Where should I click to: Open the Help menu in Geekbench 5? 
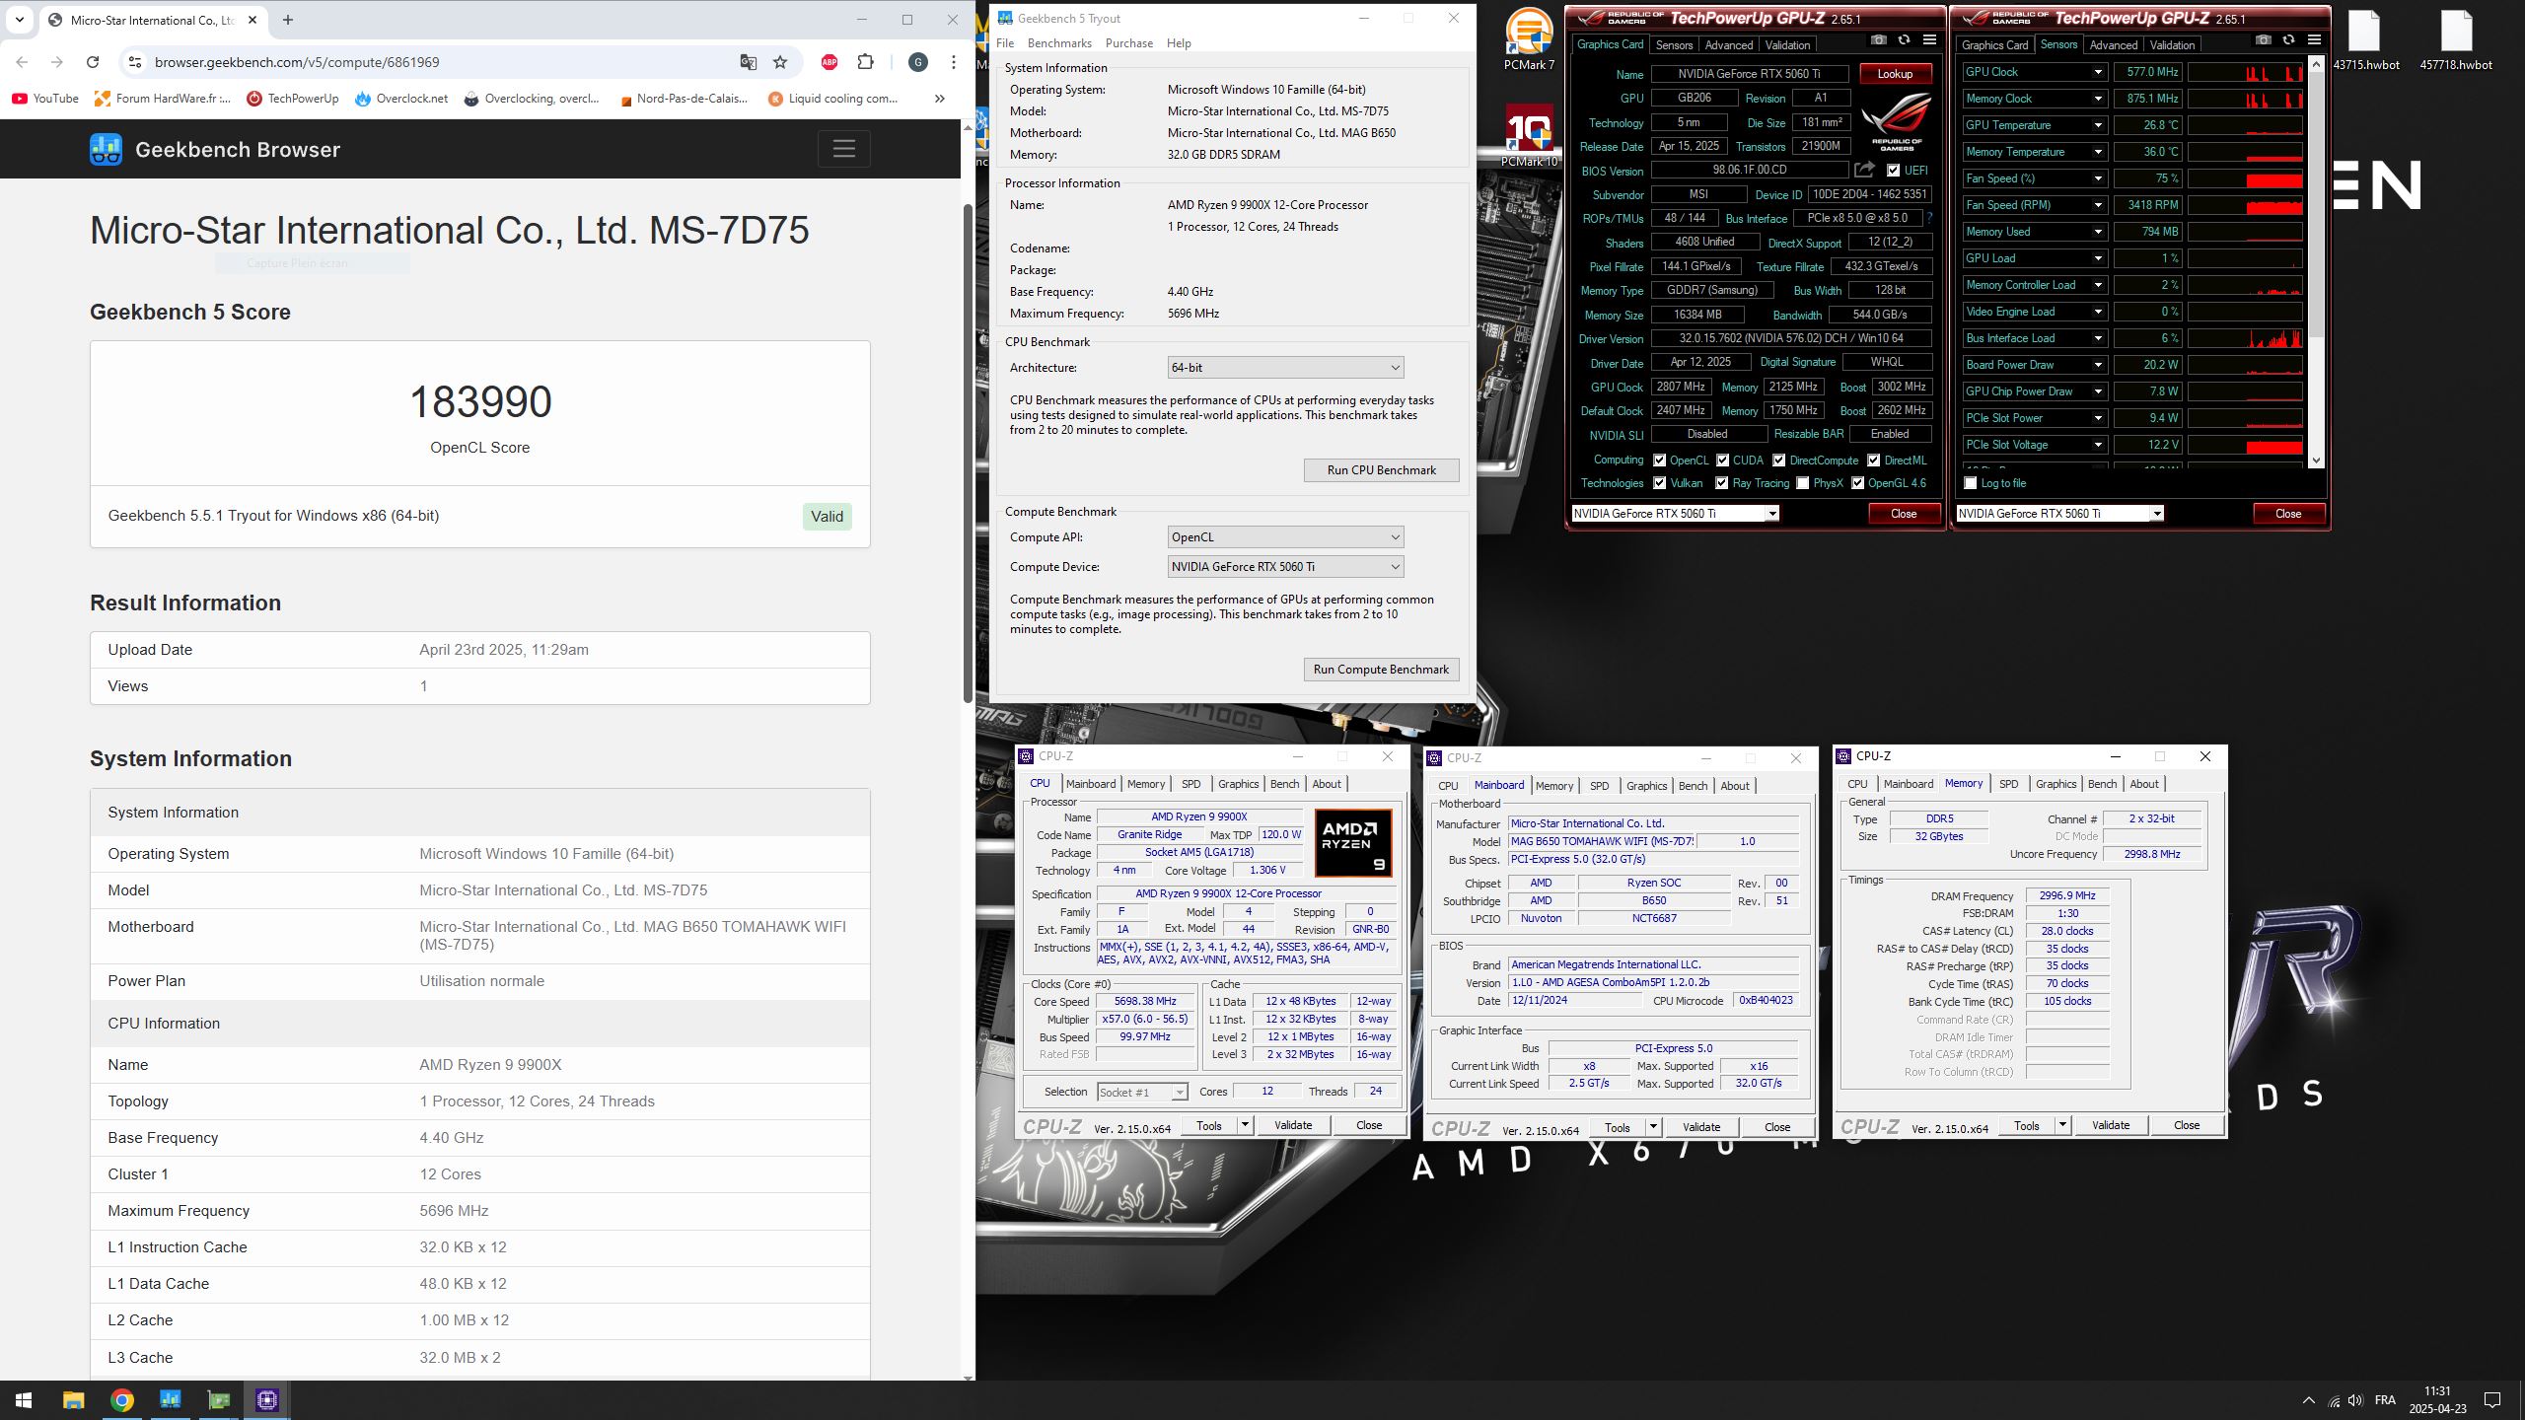point(1179,43)
